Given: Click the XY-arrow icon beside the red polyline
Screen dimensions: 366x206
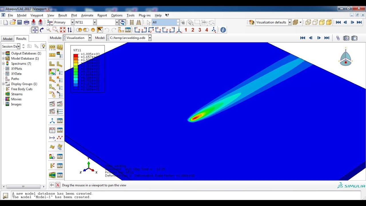Looking at the screenshot, I should click(52, 138).
